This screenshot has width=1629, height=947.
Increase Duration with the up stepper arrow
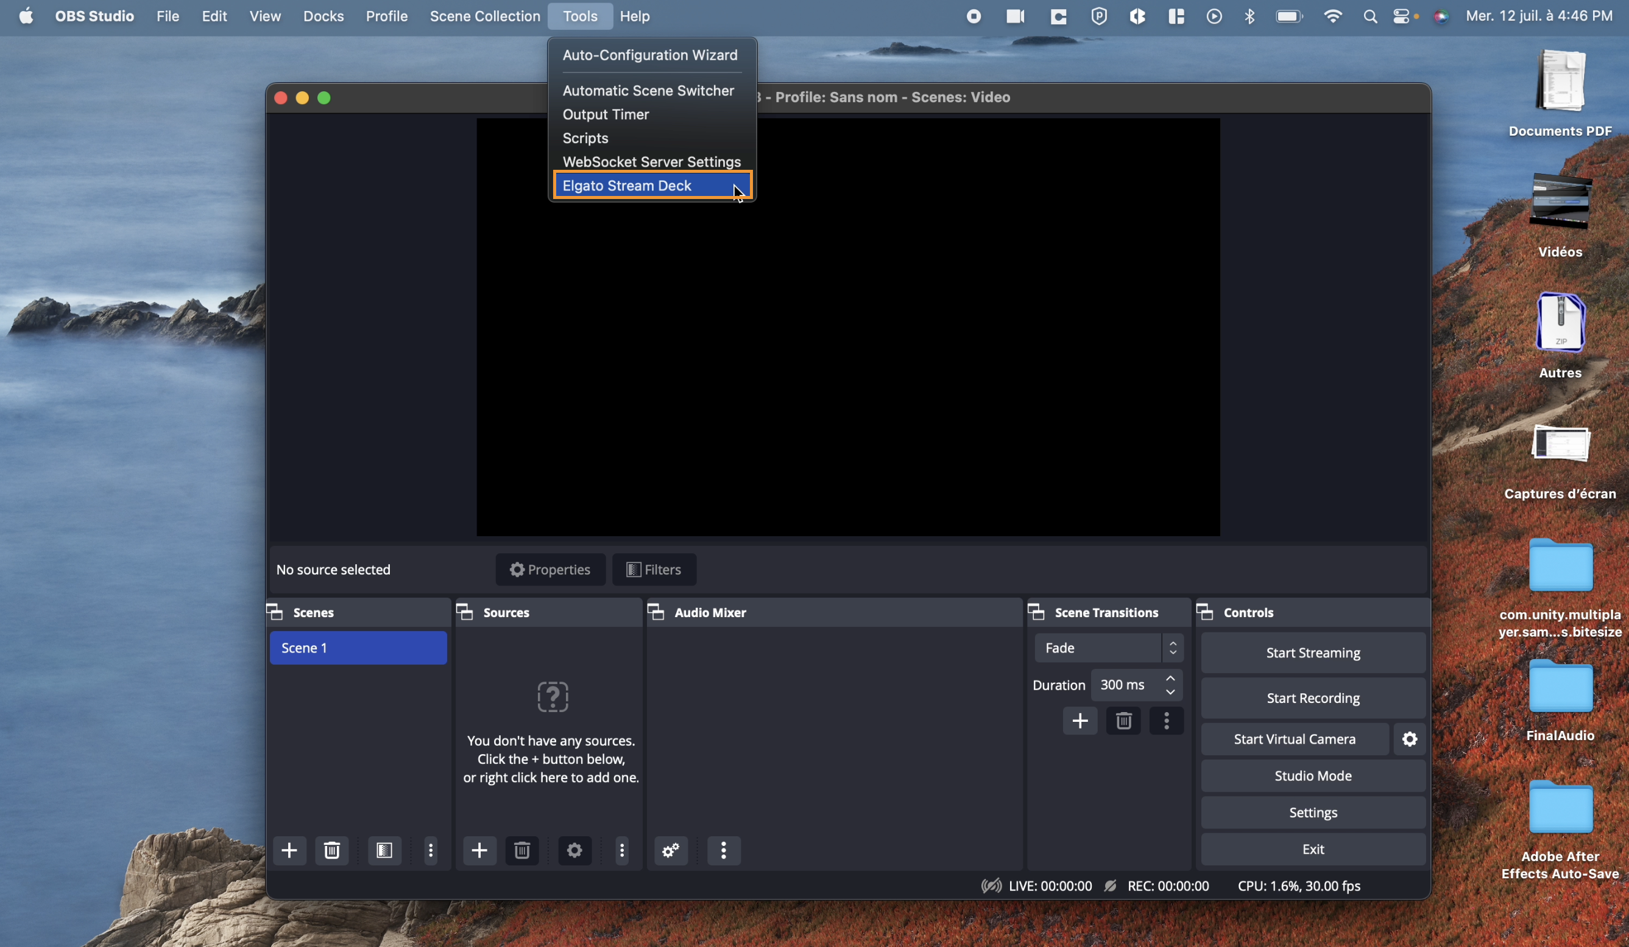(1170, 678)
